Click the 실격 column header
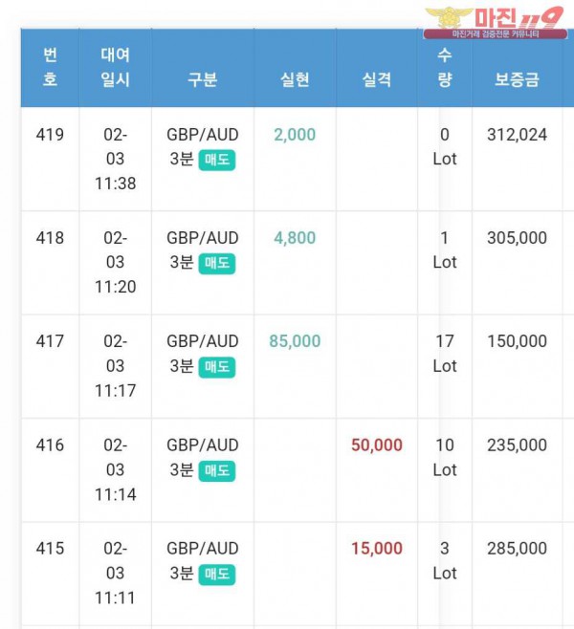 click(x=378, y=79)
